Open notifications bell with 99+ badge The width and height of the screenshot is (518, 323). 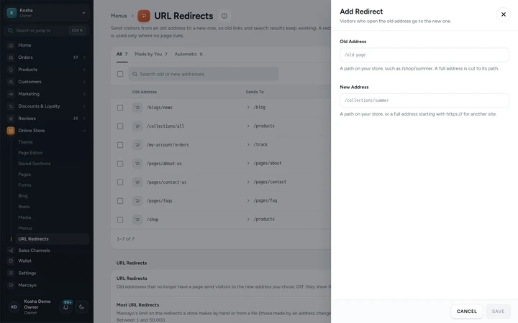65,307
